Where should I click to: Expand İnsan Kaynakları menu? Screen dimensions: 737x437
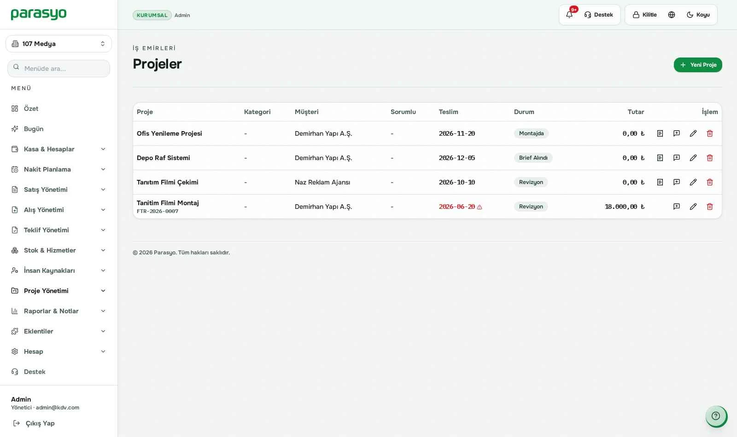[58, 270]
